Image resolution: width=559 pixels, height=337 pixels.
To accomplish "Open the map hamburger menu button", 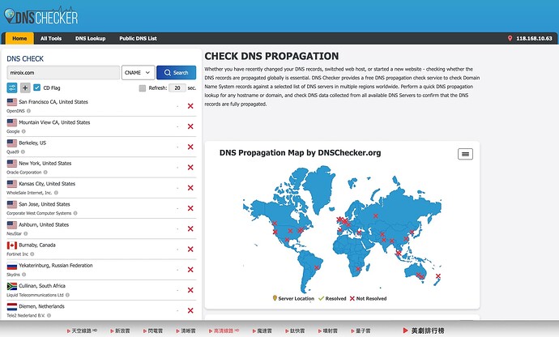I will pyautogui.click(x=465, y=154).
